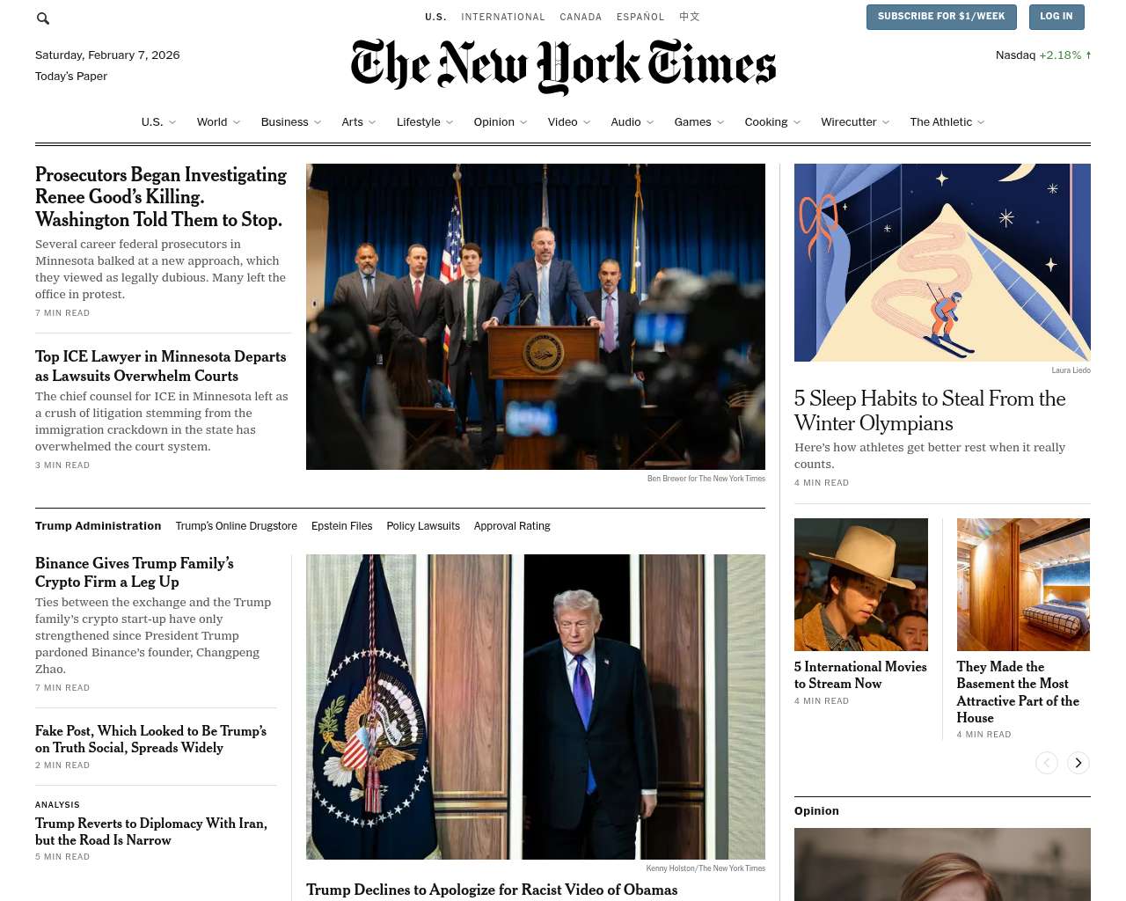The width and height of the screenshot is (1126, 901).
Task: Open the Epstein Files topic link
Action: tap(342, 526)
